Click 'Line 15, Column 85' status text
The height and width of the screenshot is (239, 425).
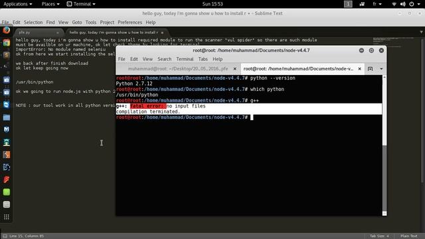[x=27, y=236]
